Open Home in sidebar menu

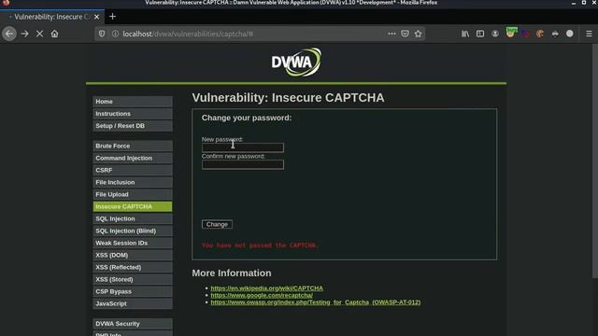pyautogui.click(x=133, y=102)
